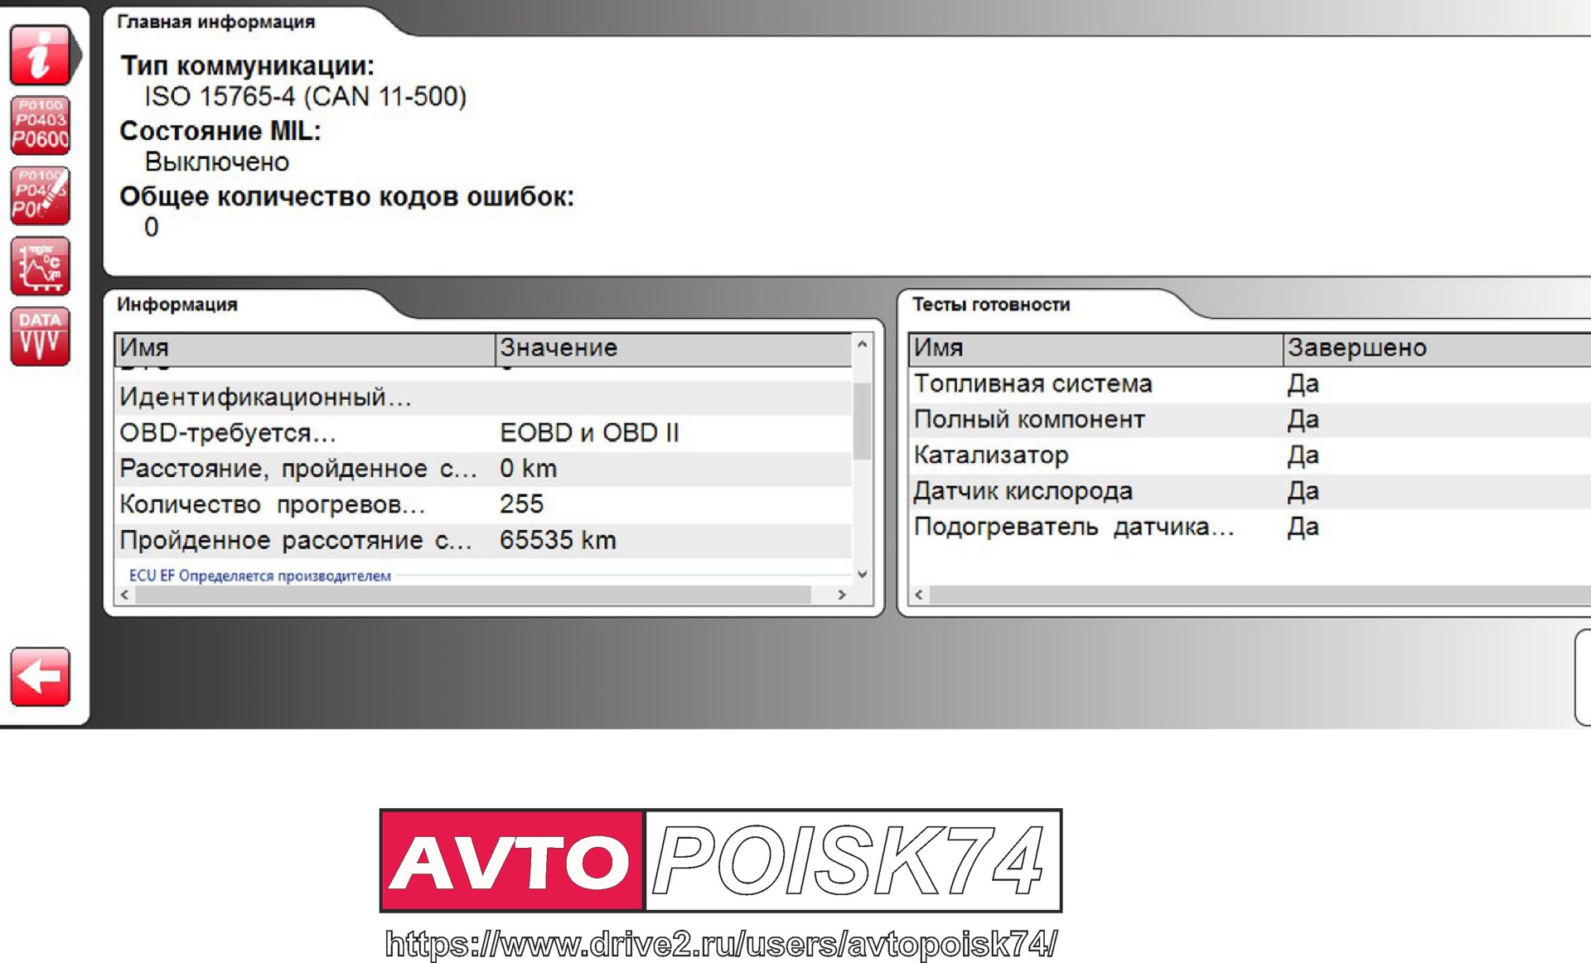This screenshot has height=963, width=1591.
Task: Open the live data graph icon
Action: 39,267
